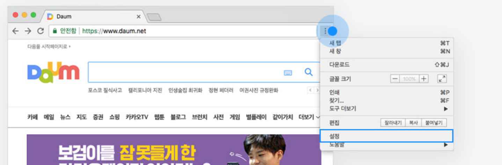Image resolution: width=502 pixels, height=165 pixels.
Task: Show previous trending keywords arrow
Action: [x=310, y=90]
